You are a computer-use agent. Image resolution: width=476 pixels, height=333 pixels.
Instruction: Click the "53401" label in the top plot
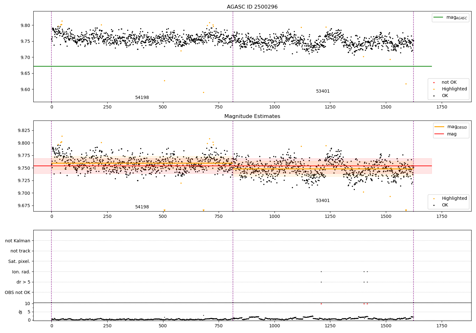point(323,91)
